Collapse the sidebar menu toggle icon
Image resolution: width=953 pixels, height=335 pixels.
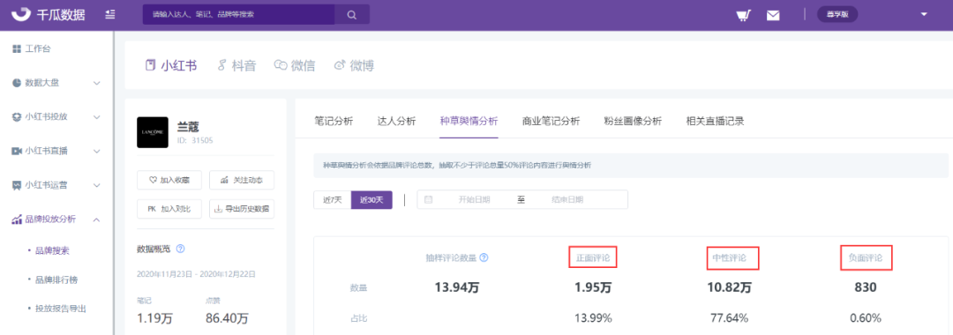point(110,15)
